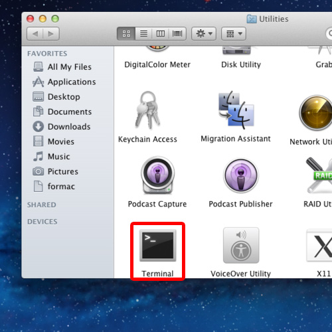Switch to column view
The width and height of the screenshot is (332, 332).
click(x=161, y=34)
